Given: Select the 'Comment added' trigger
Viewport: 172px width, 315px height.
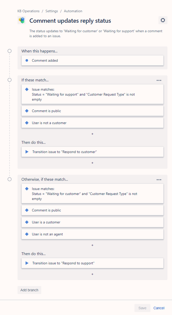Looking at the screenshot, I should pyautogui.click(x=92, y=61).
